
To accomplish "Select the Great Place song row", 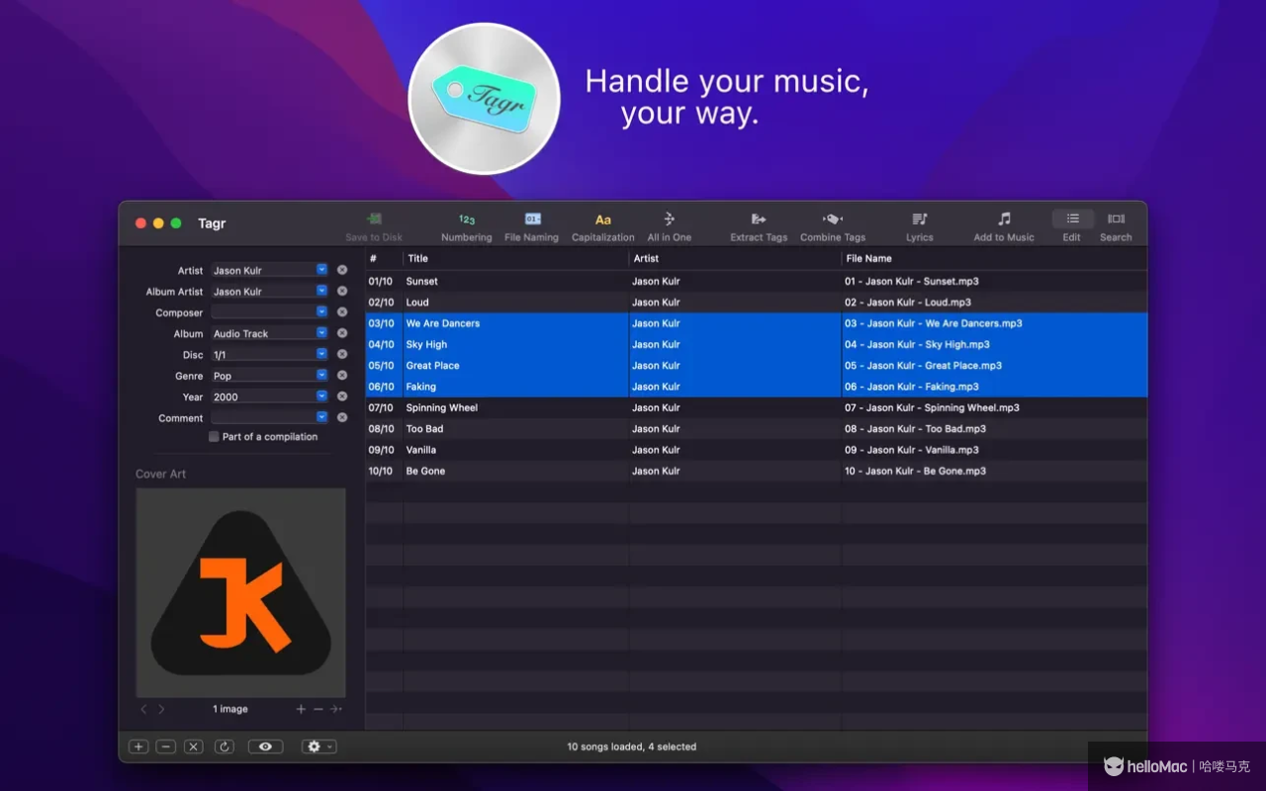I will 756,366.
